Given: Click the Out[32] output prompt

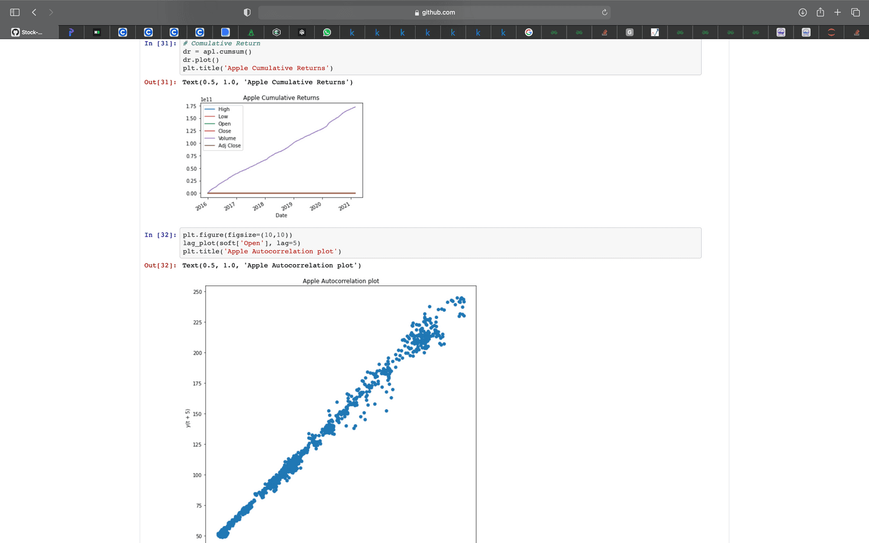Looking at the screenshot, I should [161, 265].
